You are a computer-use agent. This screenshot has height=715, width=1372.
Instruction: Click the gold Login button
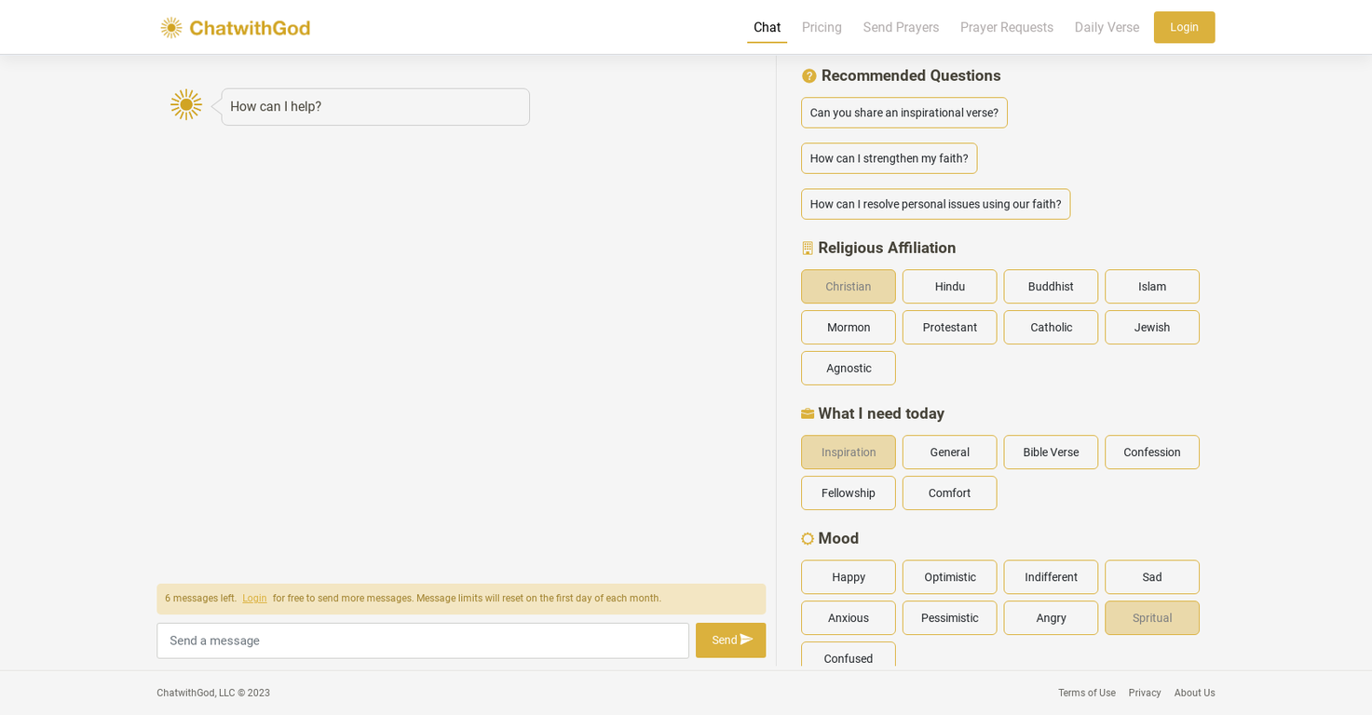(x=1184, y=27)
